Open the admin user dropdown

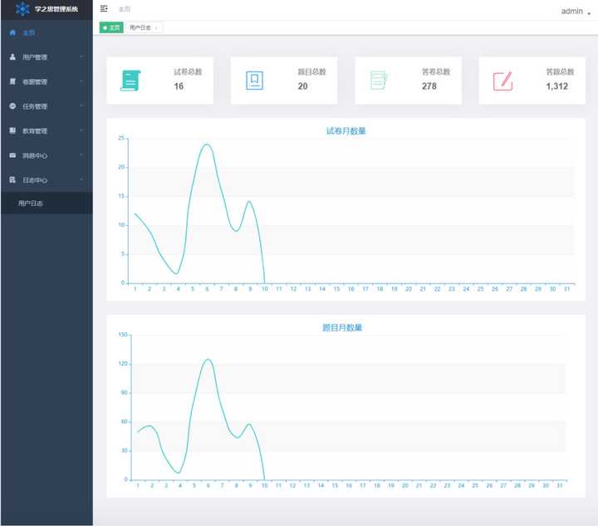click(576, 12)
